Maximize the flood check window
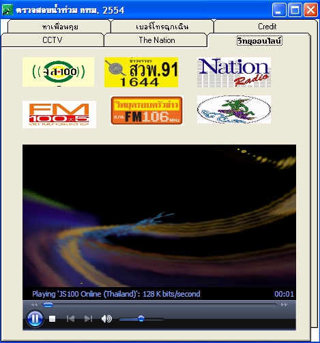The image size is (320, 343). (295, 10)
